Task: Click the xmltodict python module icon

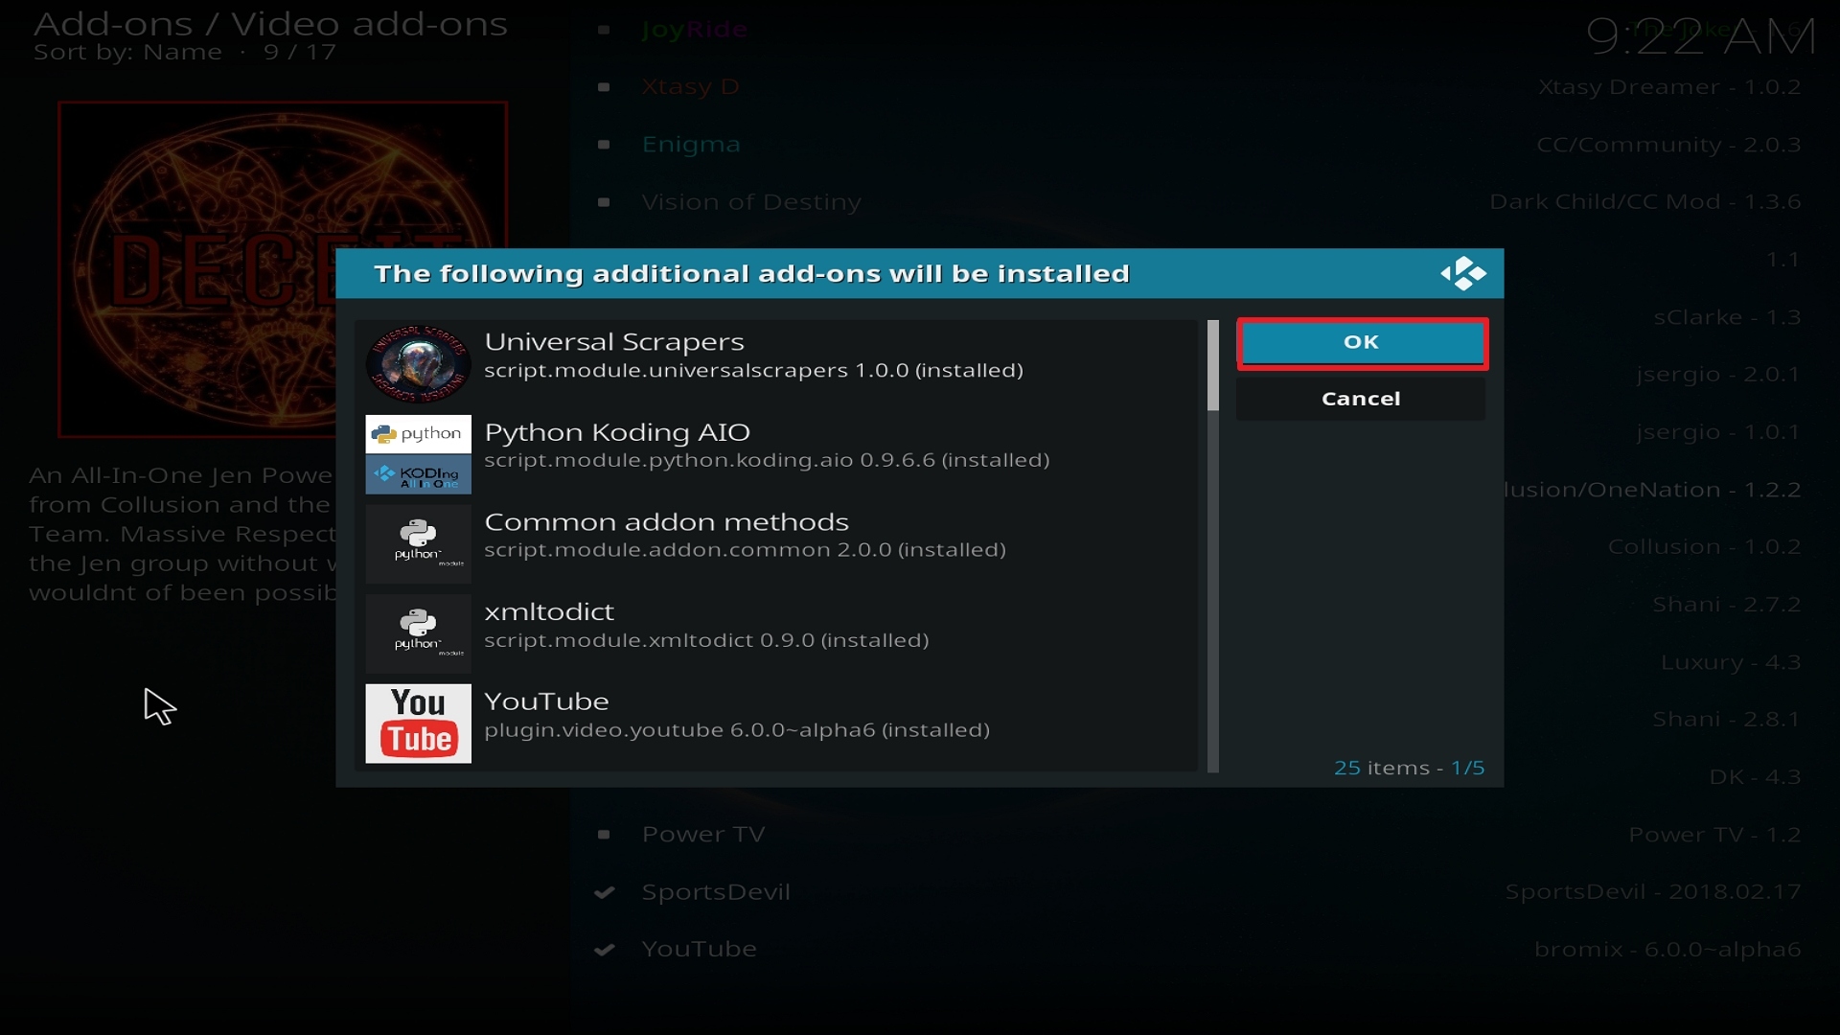Action: tap(418, 633)
